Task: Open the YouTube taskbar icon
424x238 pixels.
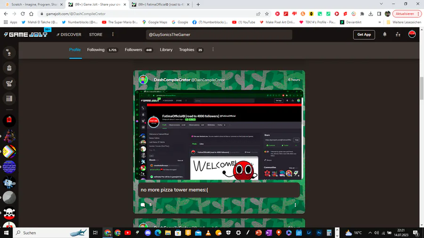Action: pos(128,233)
